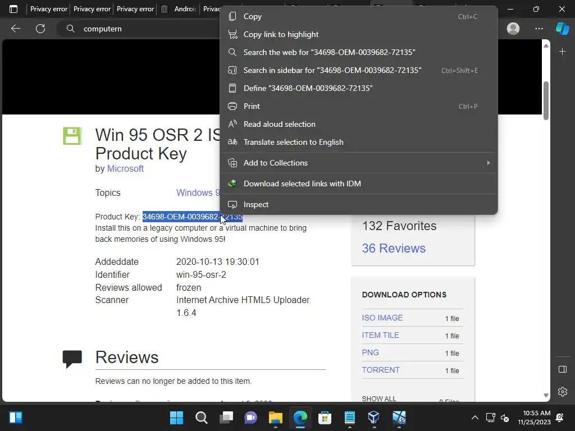Image resolution: width=575 pixels, height=431 pixels.
Task: Click SHOW ALL download files
Action: (379, 398)
